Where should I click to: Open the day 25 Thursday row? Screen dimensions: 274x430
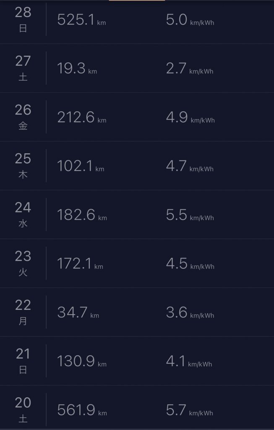(137, 165)
